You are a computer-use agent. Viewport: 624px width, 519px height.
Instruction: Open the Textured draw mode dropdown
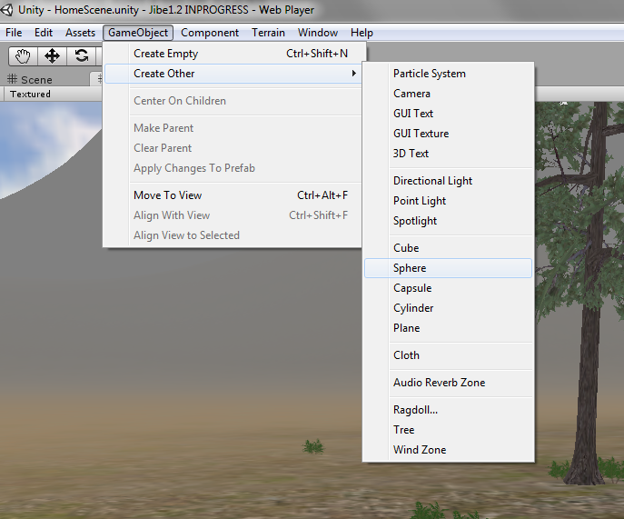[30, 94]
